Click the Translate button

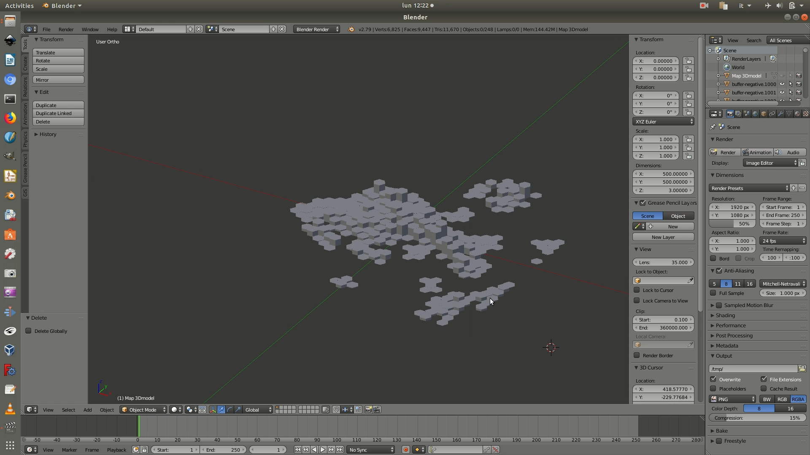[58, 52]
